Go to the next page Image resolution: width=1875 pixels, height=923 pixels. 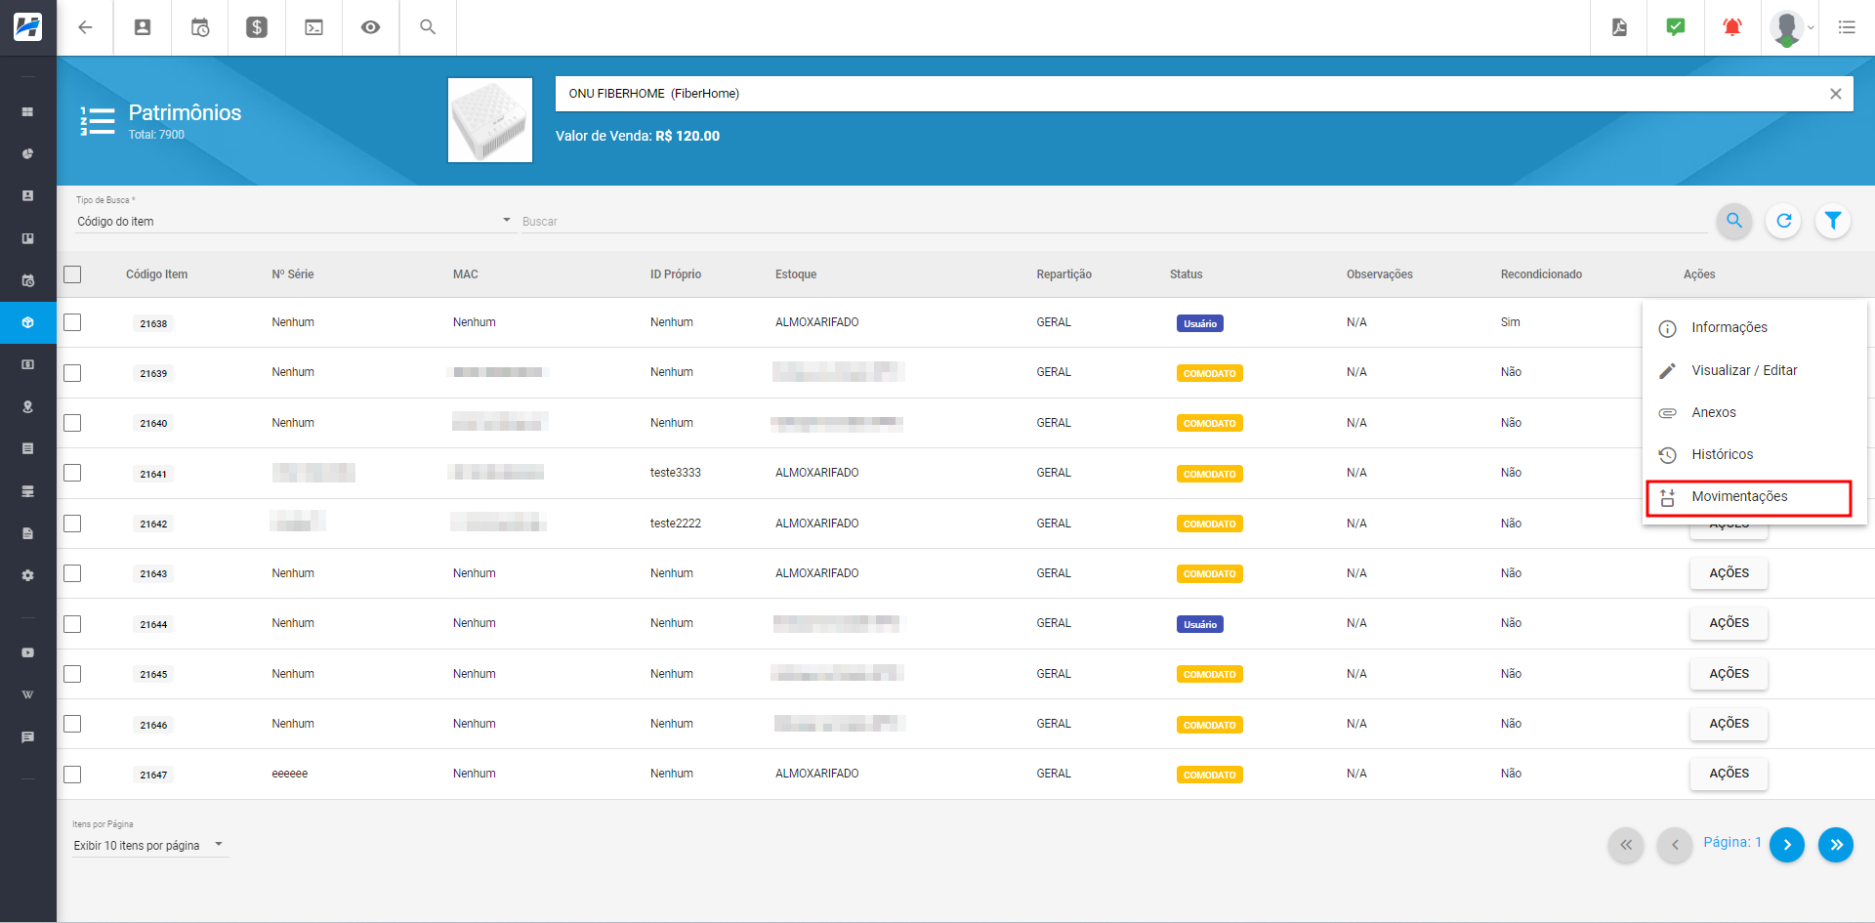click(x=1786, y=845)
